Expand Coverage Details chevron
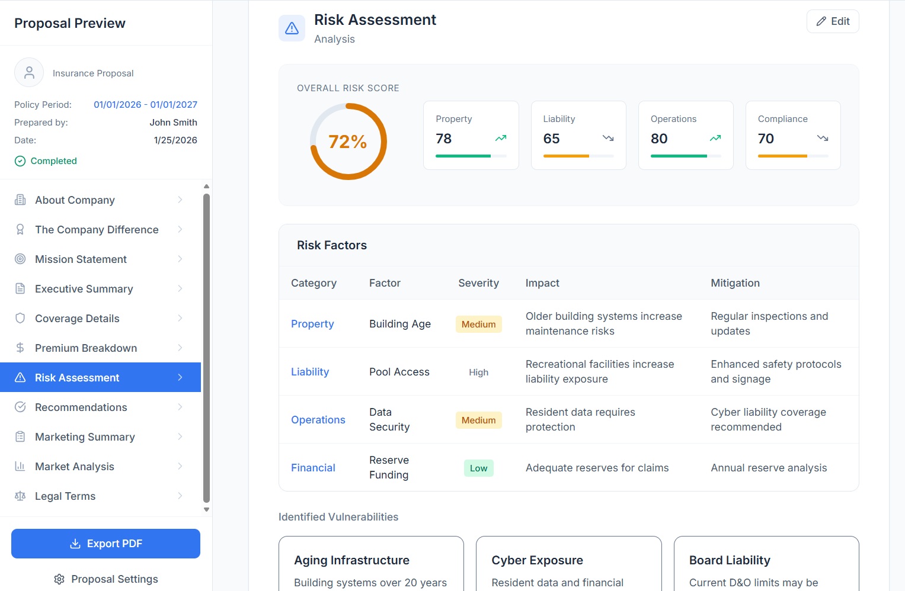The image size is (905, 591). (180, 318)
